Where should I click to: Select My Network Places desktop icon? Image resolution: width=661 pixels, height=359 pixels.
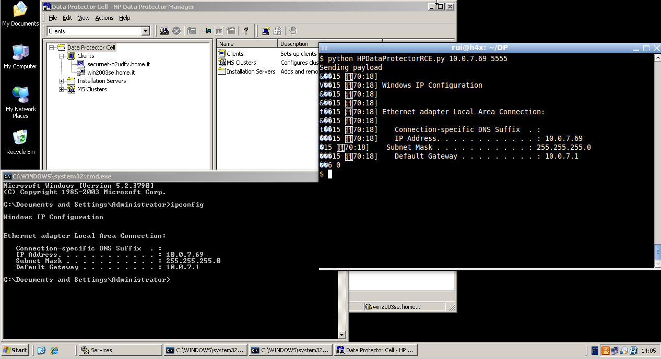[20, 102]
